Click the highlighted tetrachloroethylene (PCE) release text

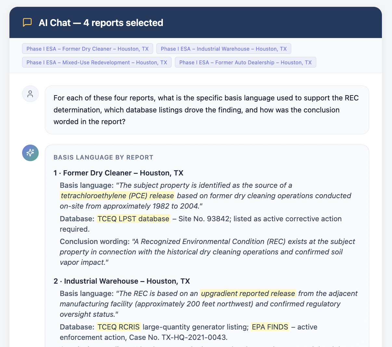point(117,196)
